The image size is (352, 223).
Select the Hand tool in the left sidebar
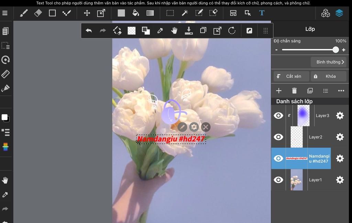pos(5,180)
